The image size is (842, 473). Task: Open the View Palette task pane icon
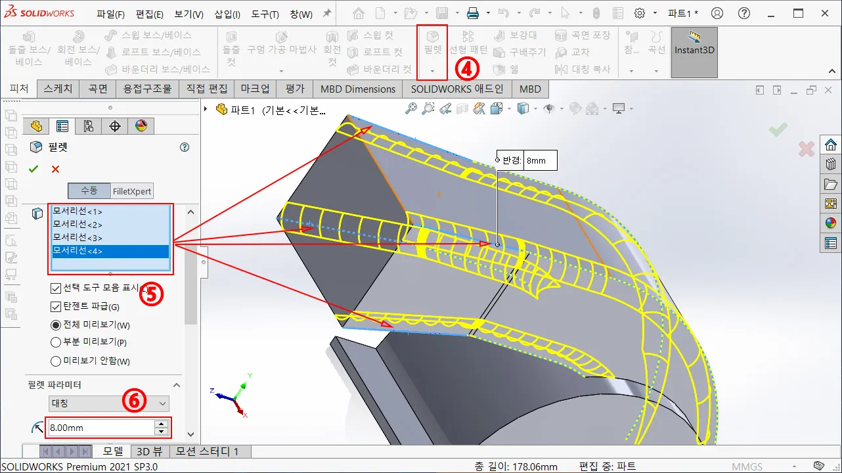pyautogui.click(x=831, y=204)
